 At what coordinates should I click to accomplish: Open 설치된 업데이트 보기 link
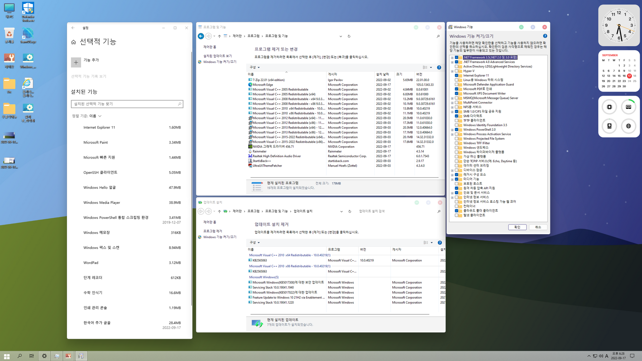[x=217, y=56]
